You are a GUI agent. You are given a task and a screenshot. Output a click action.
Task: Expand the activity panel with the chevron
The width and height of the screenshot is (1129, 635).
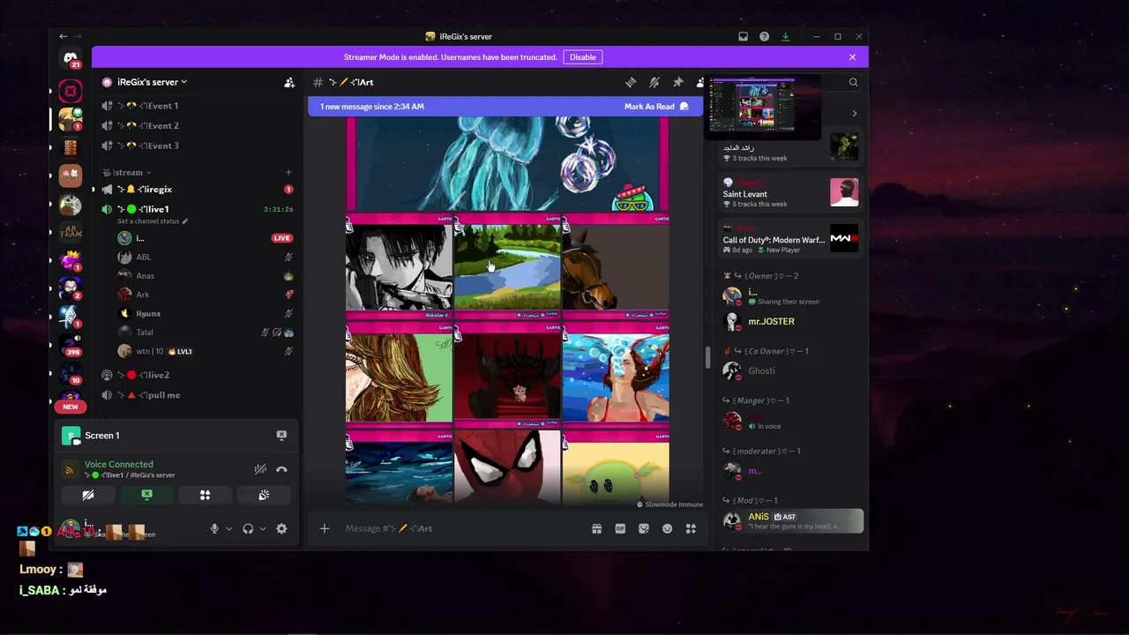tap(854, 113)
